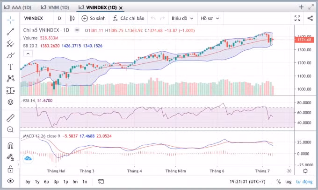The height and width of the screenshot is (190, 318).
Task: Click the blue chart logo icon
Action: coord(28,158)
